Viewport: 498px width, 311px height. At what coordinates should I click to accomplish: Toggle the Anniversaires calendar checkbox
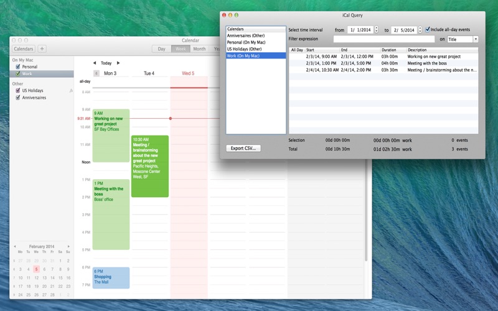tap(18, 98)
